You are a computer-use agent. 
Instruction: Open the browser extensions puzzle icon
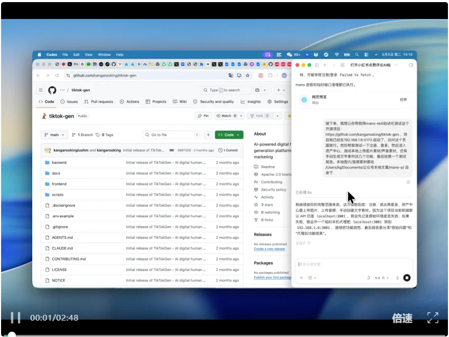pyautogui.click(x=270, y=75)
